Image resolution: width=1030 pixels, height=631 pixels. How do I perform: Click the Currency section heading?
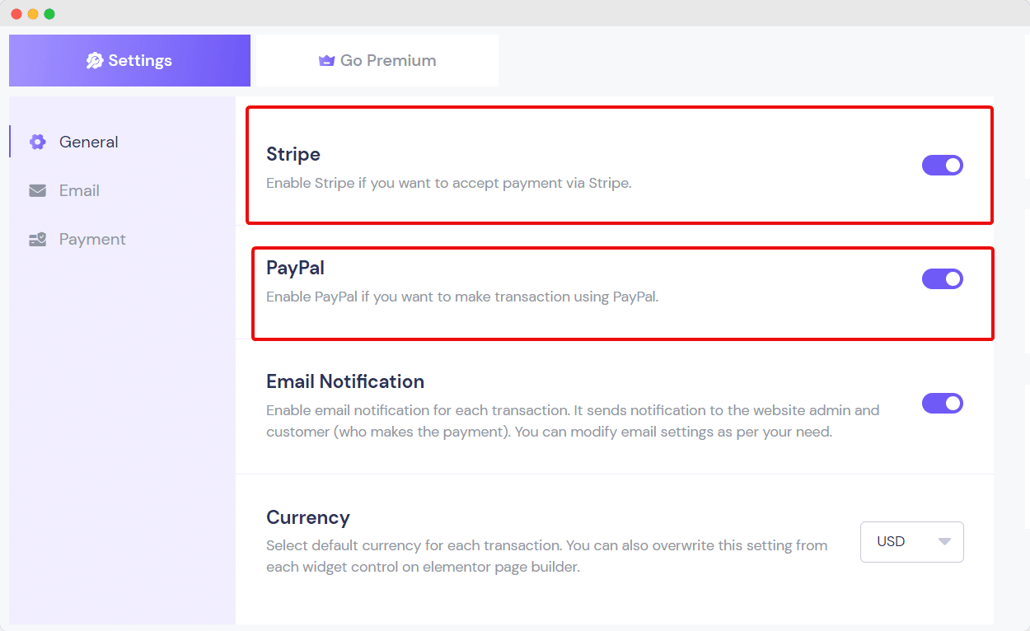(x=308, y=517)
